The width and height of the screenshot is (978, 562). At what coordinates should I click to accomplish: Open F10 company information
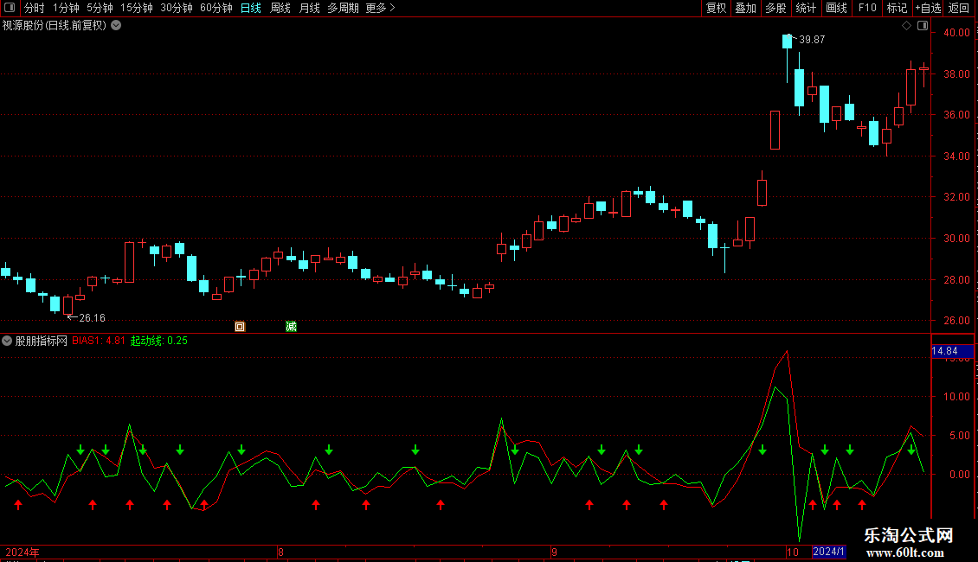[867, 8]
